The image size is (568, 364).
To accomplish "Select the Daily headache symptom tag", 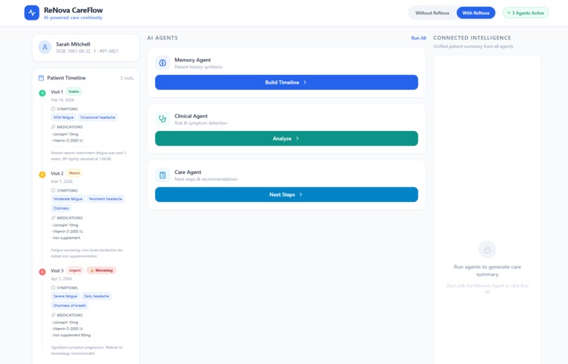I will 97,296.
